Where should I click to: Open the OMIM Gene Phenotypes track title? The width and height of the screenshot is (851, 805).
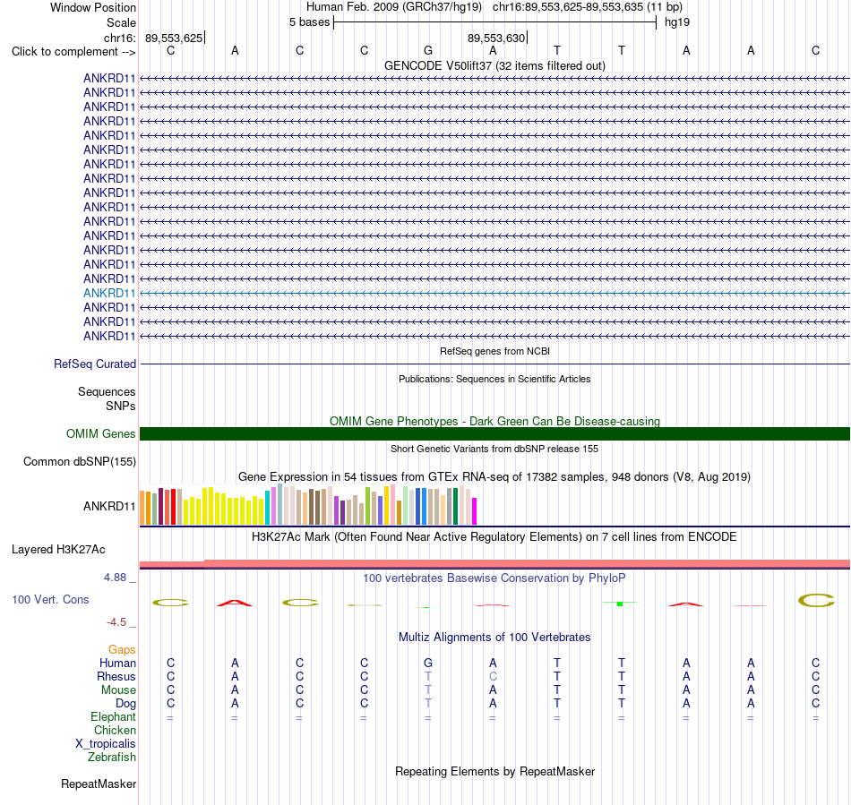(x=494, y=421)
